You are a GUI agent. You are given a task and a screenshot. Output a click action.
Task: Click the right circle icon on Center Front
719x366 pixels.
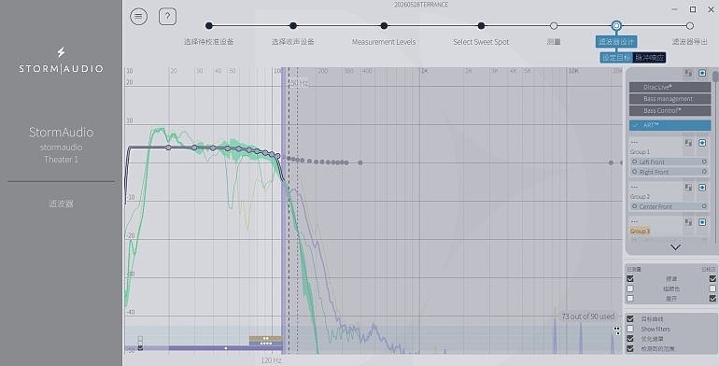point(704,207)
